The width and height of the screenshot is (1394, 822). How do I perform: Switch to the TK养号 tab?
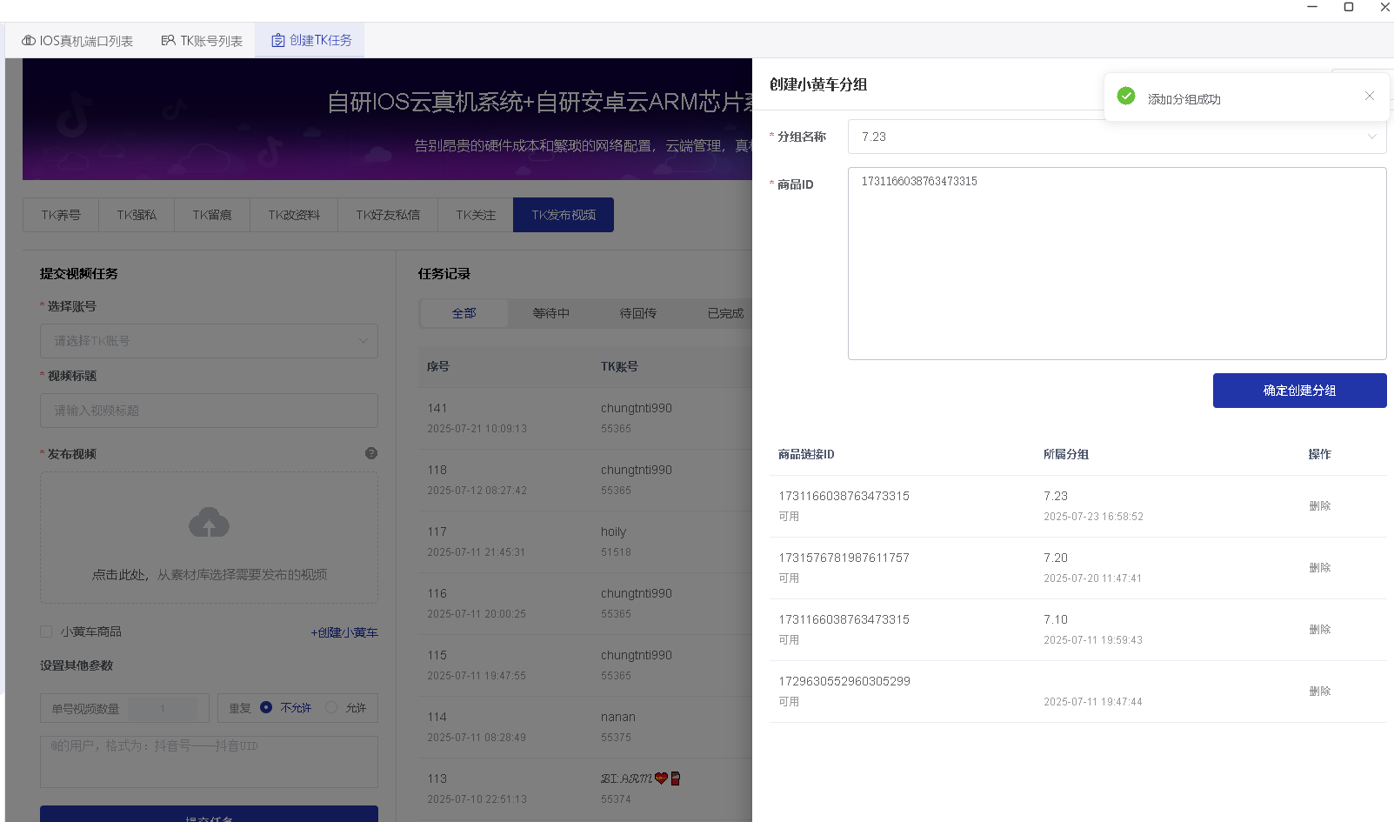click(60, 215)
